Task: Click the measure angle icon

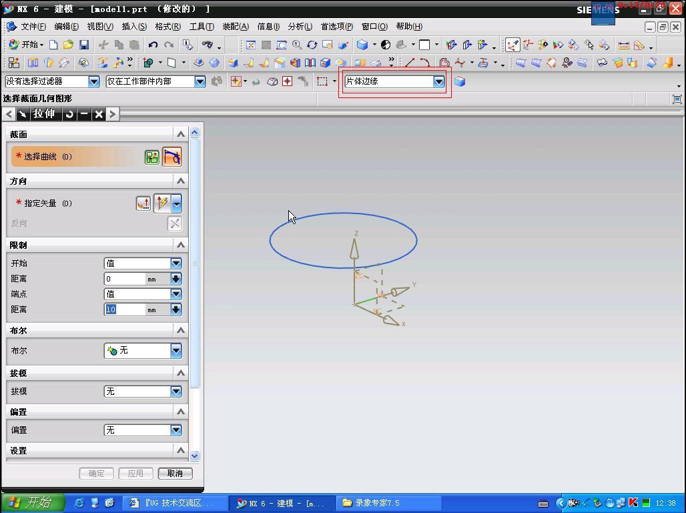Action: tap(639, 45)
